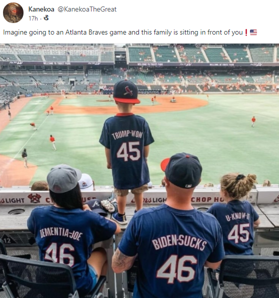Click the woman's gray baseball cap
The width and height of the screenshot is (279, 298).
coord(63,179)
